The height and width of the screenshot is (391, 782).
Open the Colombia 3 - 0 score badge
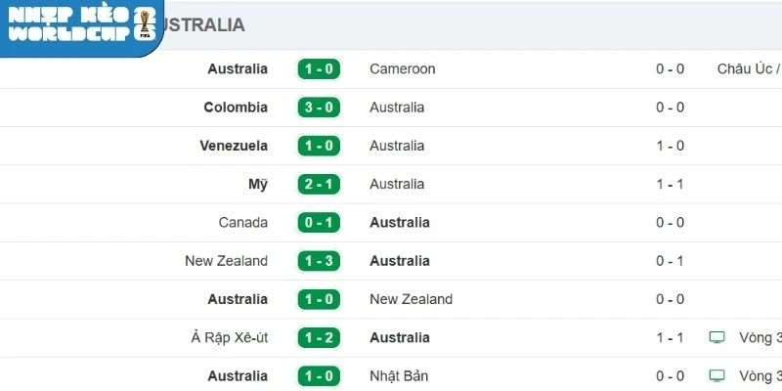[319, 108]
